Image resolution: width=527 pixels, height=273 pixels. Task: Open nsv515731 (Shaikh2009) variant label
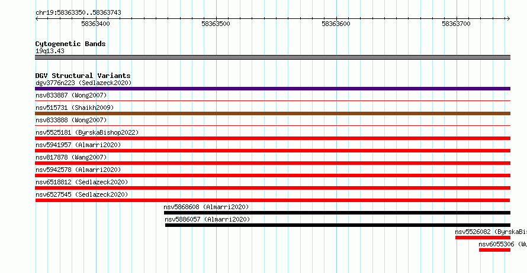coord(75,108)
